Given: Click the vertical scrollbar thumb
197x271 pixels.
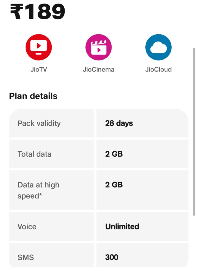Looking at the screenshot, I should 194,132.
